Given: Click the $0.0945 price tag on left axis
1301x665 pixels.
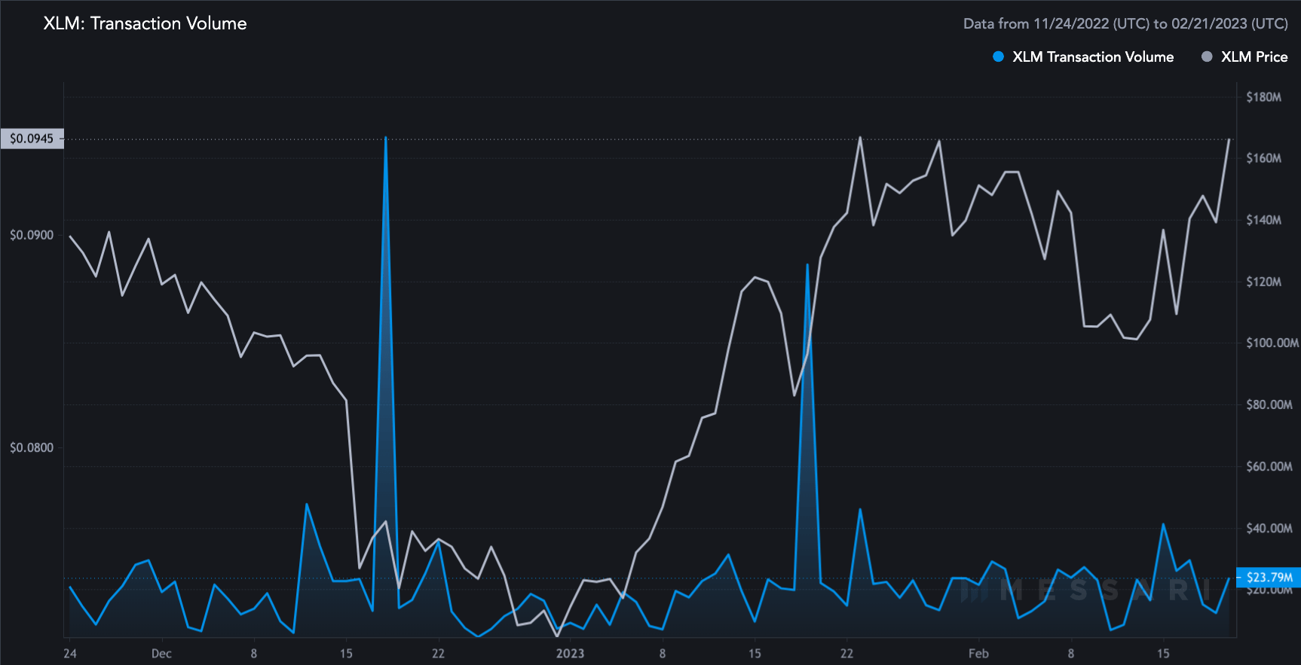Looking at the screenshot, I should [32, 139].
